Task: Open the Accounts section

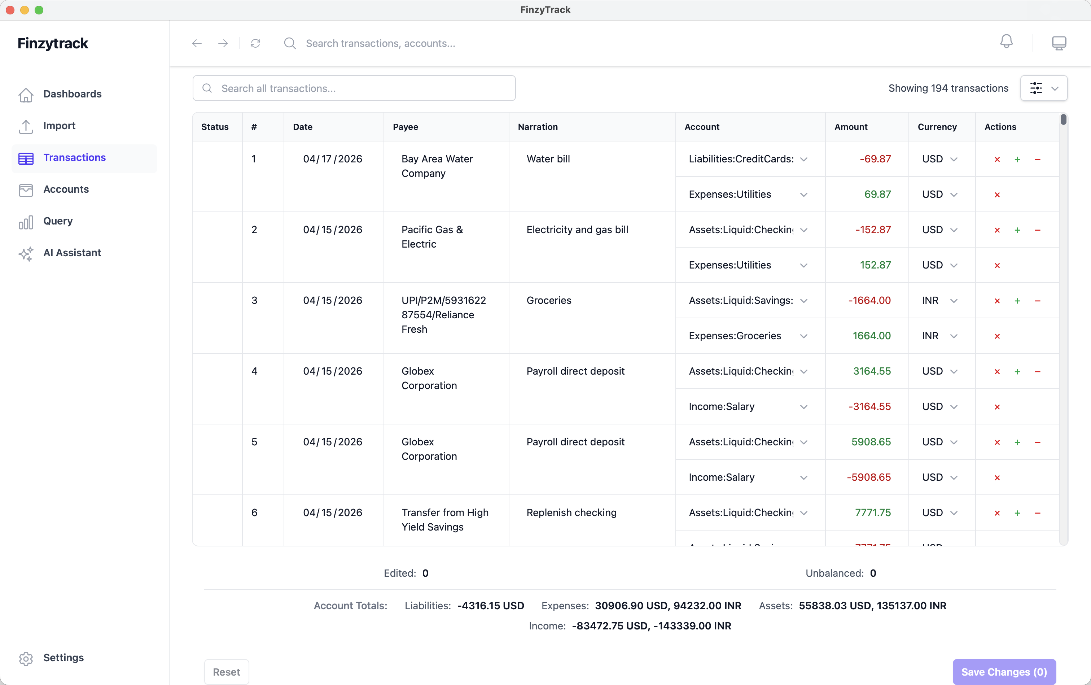Action: (x=84, y=189)
